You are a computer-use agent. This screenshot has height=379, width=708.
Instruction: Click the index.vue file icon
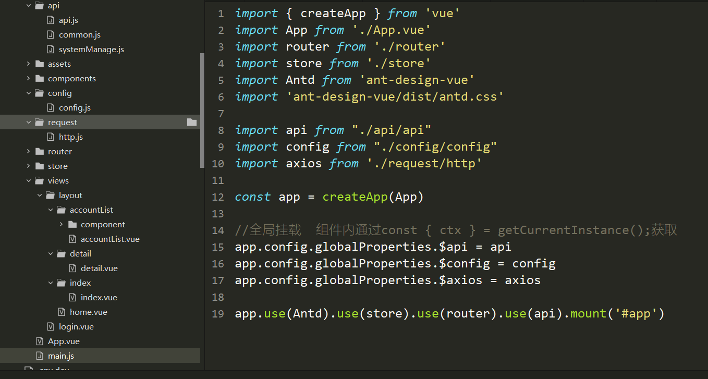point(72,298)
